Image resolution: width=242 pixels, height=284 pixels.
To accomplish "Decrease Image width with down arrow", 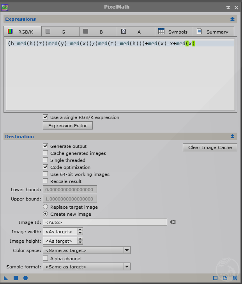I will [x=80, y=233].
